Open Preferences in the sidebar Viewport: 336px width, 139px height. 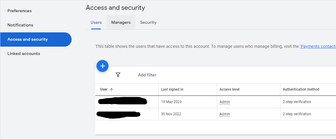pos(20,11)
